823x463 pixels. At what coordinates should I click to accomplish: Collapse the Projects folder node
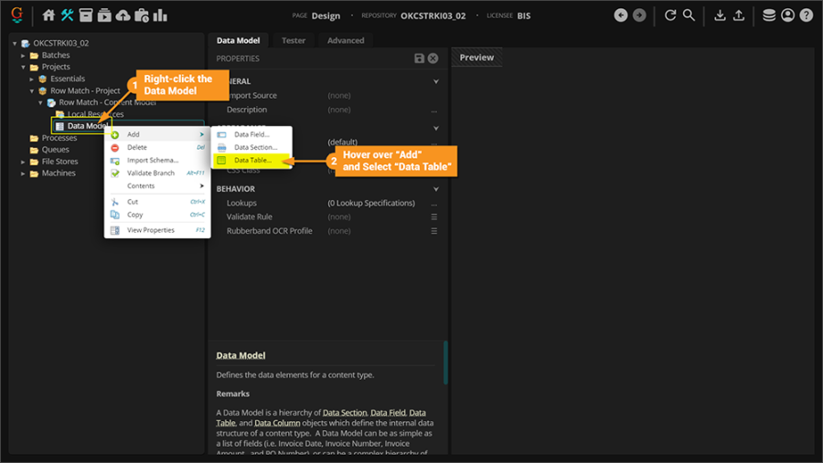pos(23,67)
